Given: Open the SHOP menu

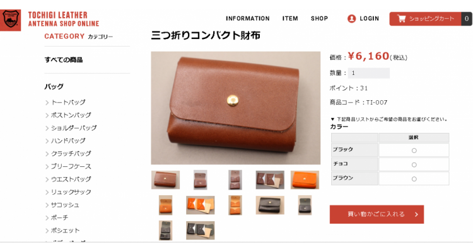Looking at the screenshot, I should [319, 19].
